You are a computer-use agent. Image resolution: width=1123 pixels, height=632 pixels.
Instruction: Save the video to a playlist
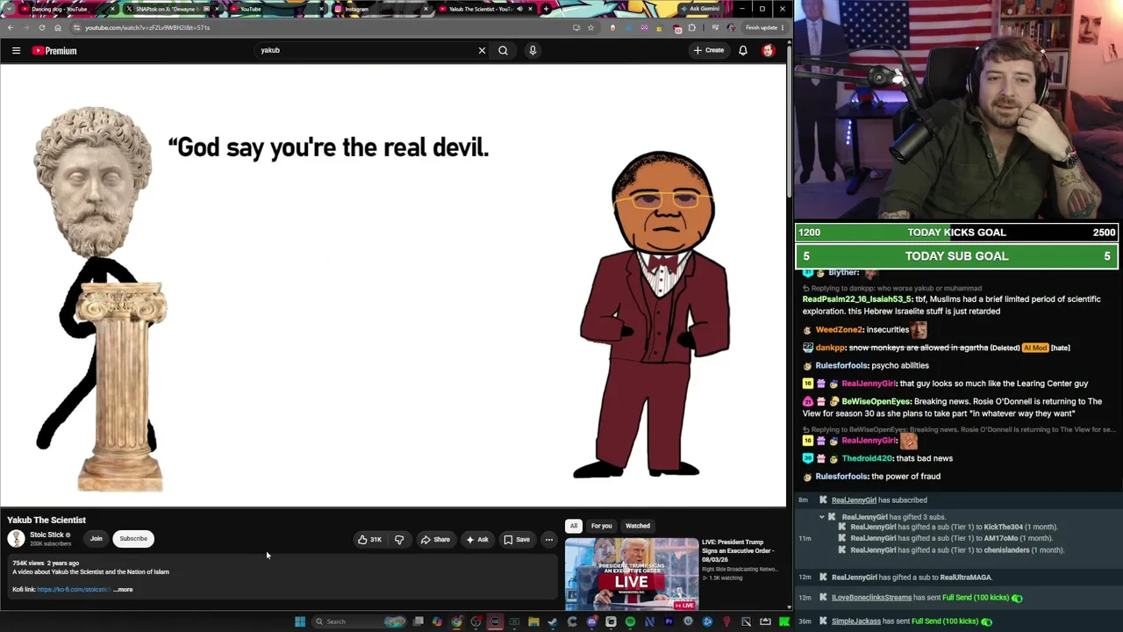pyautogui.click(x=517, y=540)
